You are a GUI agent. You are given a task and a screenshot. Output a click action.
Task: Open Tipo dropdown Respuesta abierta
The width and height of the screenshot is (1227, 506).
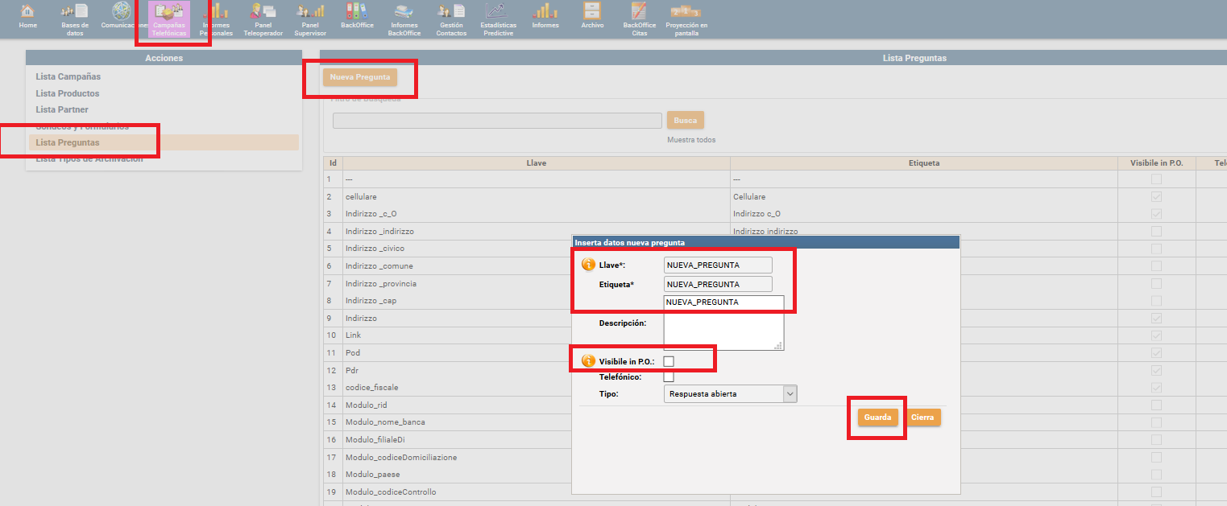[731, 394]
